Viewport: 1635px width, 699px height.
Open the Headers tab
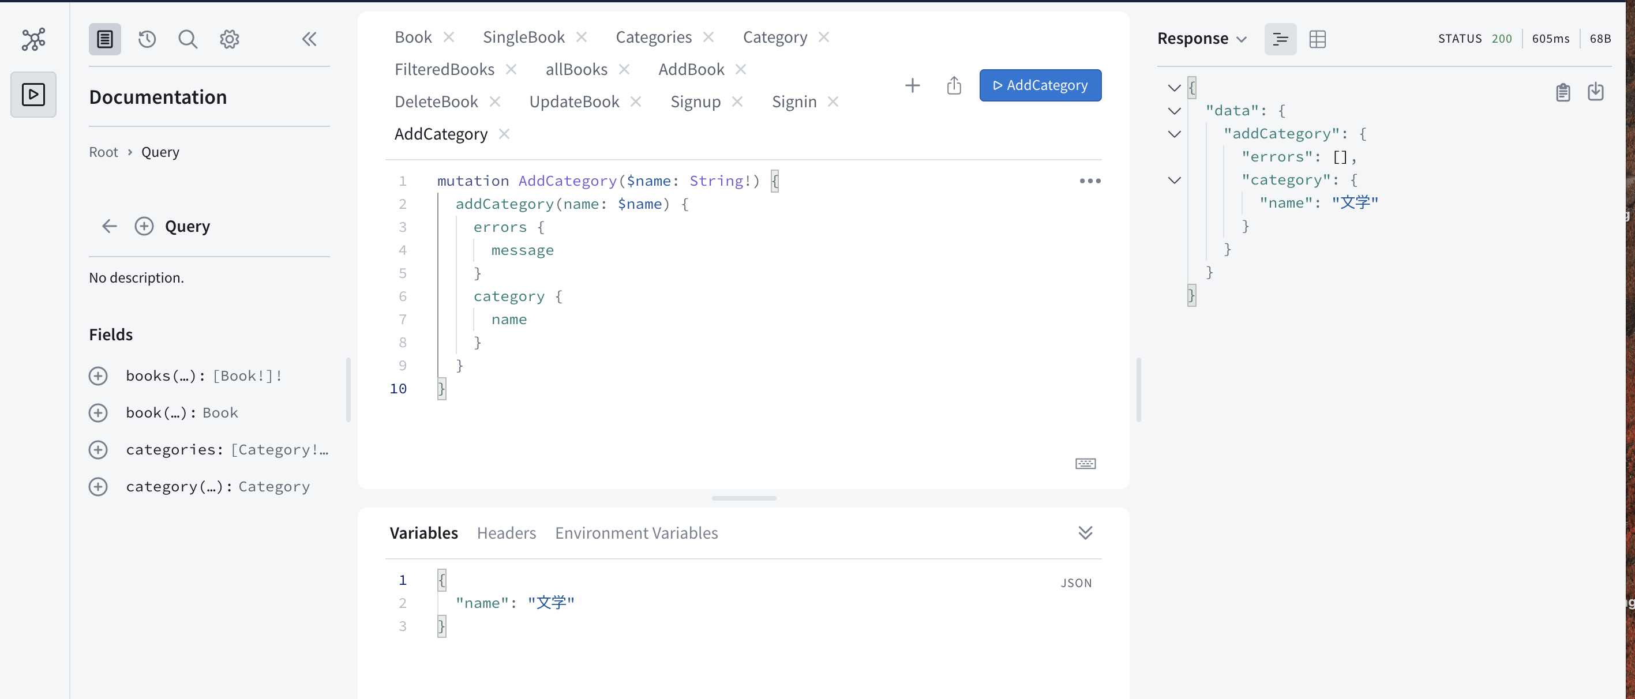click(x=506, y=533)
